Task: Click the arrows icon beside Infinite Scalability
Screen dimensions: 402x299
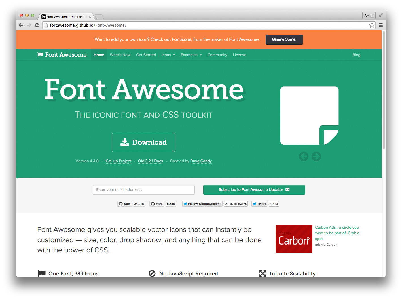Action: click(x=263, y=273)
